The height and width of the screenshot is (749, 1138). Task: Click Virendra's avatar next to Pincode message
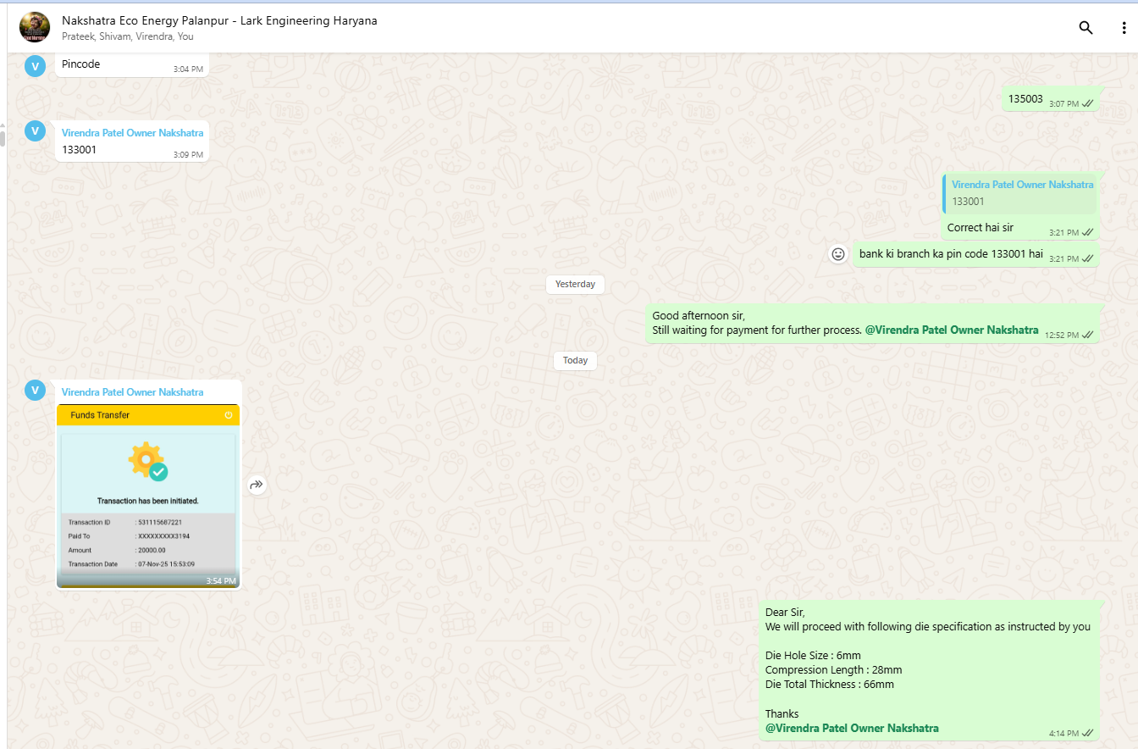[35, 65]
